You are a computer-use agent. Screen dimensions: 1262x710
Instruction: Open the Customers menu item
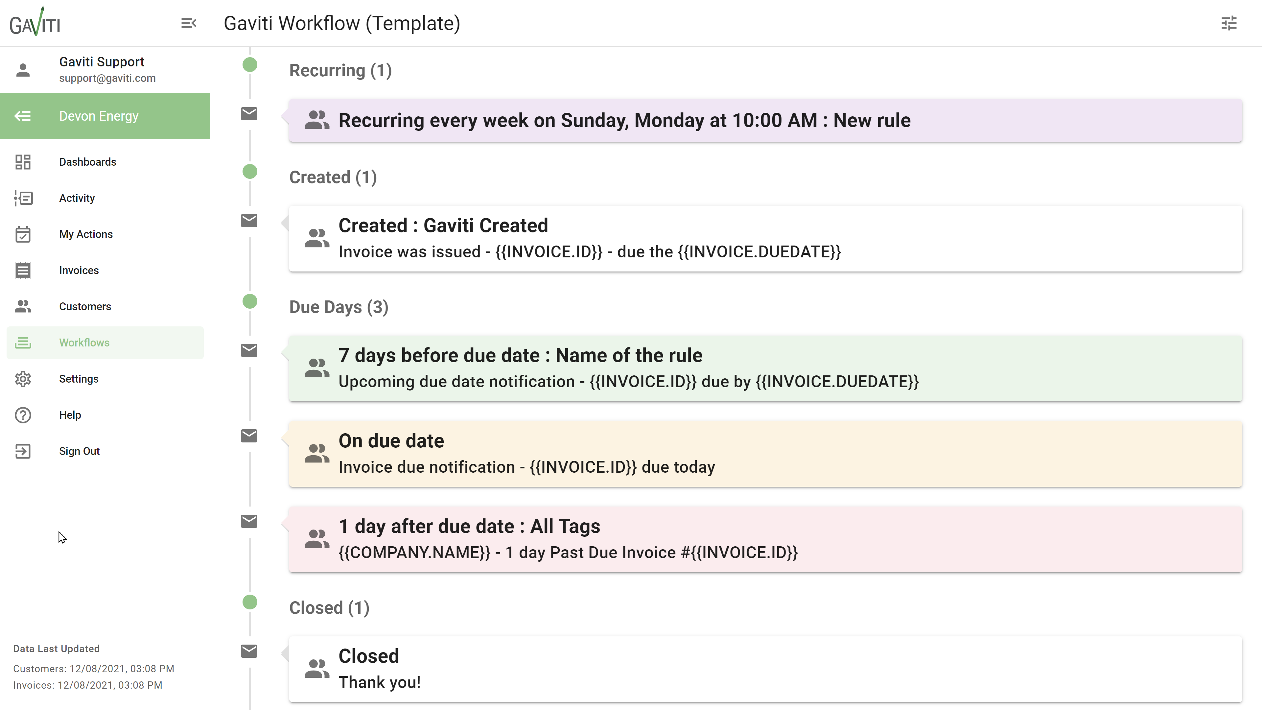point(85,306)
